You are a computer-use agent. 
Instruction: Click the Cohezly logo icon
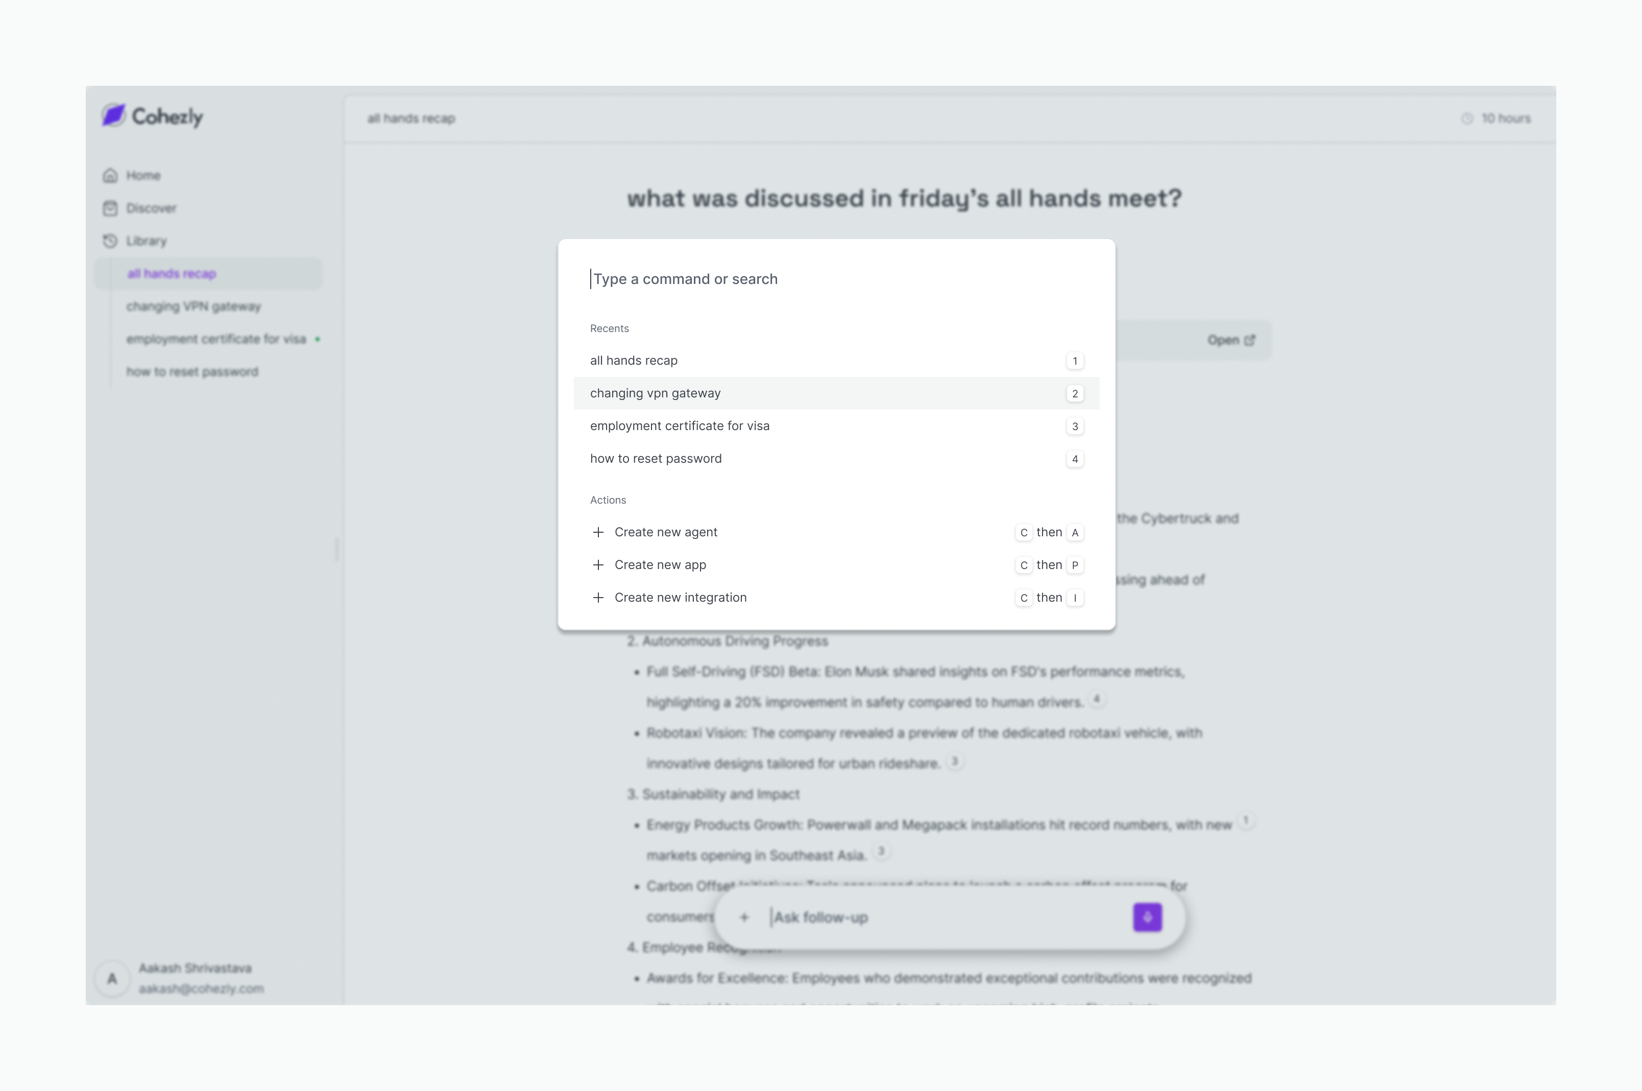(x=113, y=115)
